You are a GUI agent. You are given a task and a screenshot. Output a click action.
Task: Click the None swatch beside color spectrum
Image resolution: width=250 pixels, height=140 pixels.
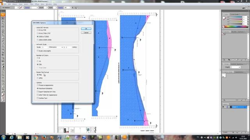223,26
